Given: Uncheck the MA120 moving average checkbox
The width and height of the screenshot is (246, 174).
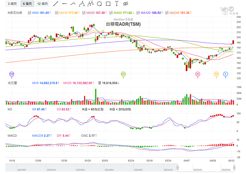Looking at the screenshot, I should 138,13.
